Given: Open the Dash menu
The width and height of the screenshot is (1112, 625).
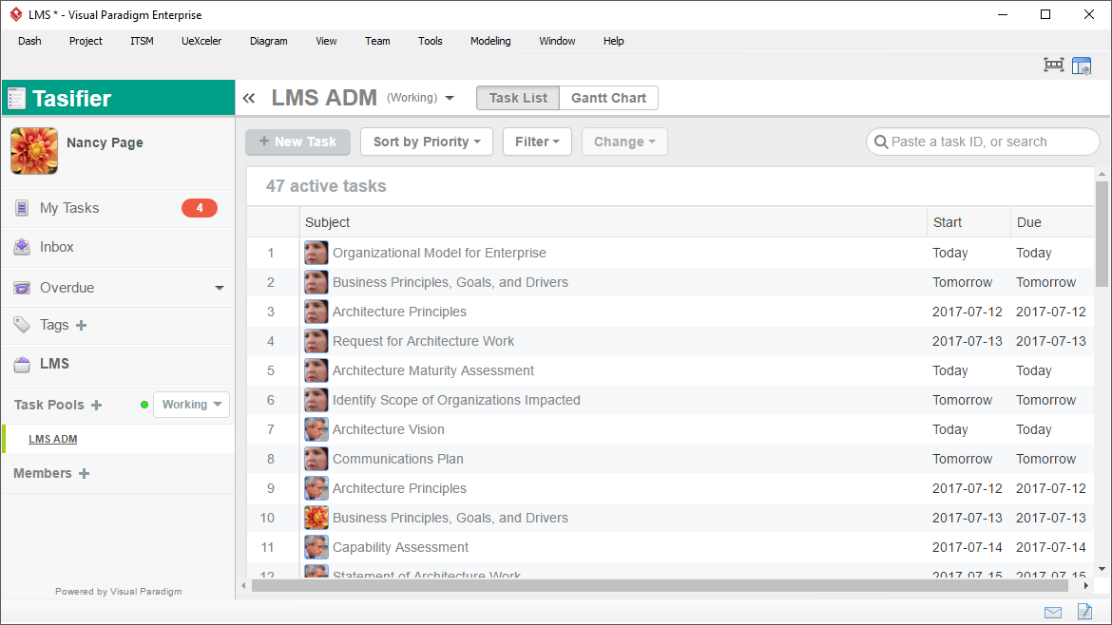Looking at the screenshot, I should (x=29, y=41).
